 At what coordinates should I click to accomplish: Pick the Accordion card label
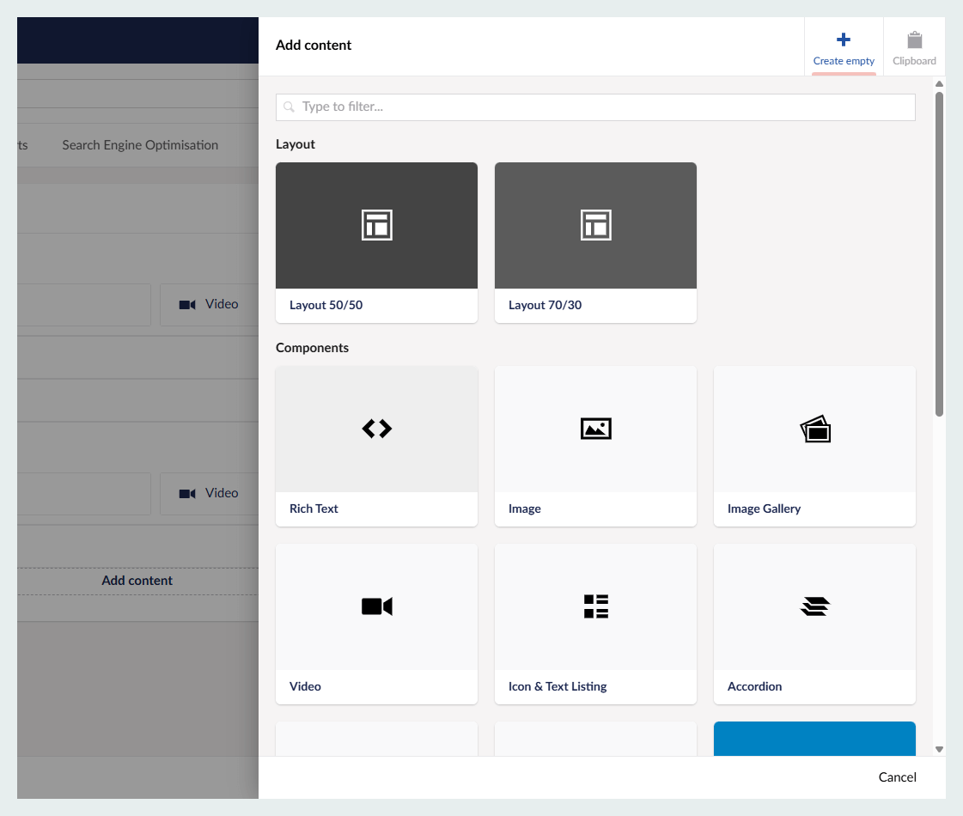754,686
